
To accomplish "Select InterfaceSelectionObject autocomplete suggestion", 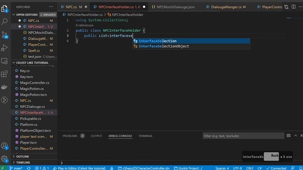I will (191, 46).
